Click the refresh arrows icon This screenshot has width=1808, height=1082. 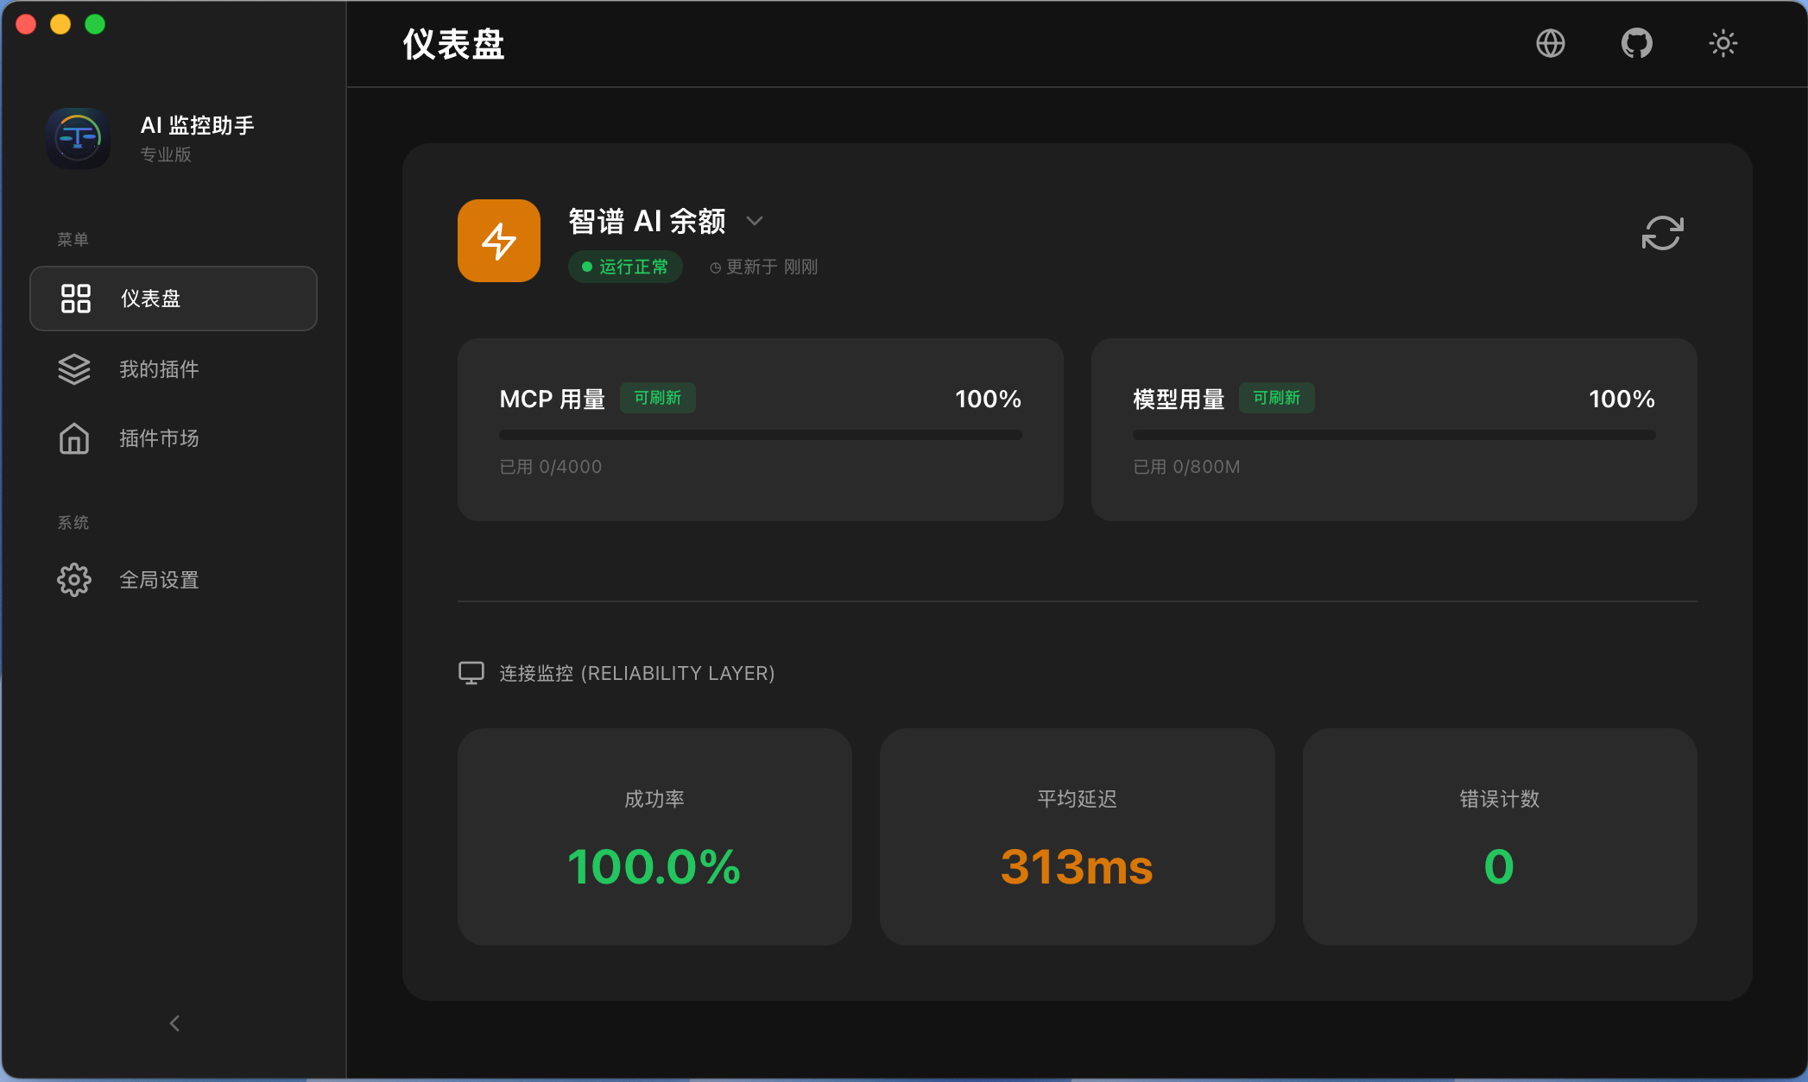1662,233
